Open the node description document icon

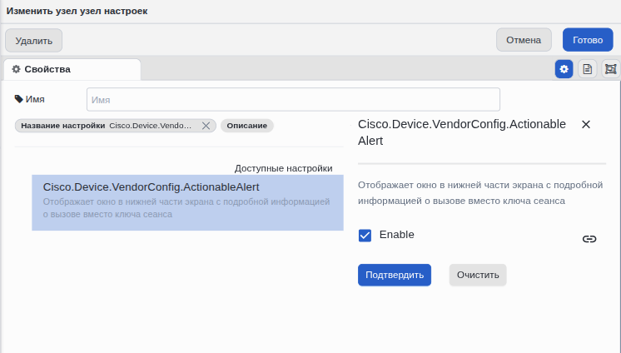(x=588, y=69)
